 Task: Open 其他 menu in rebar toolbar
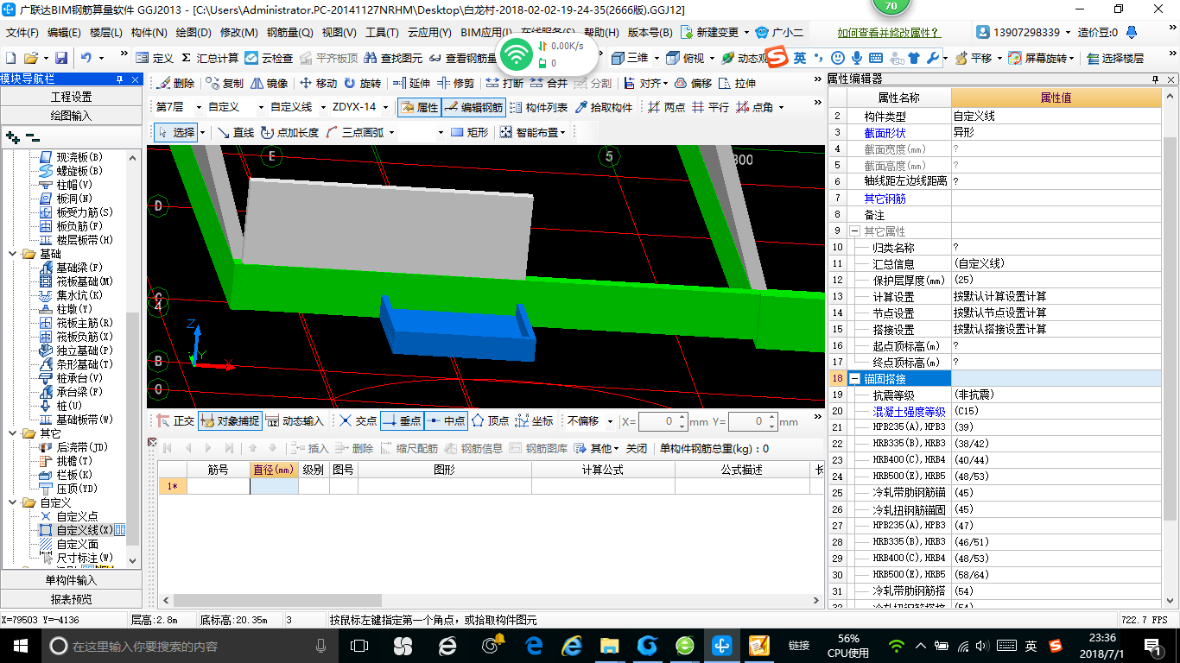[599, 448]
